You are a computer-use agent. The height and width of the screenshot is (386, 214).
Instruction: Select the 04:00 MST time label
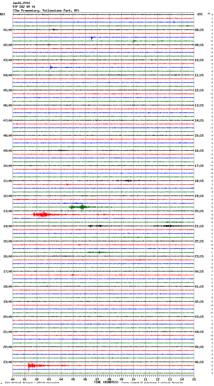(x=8, y=75)
